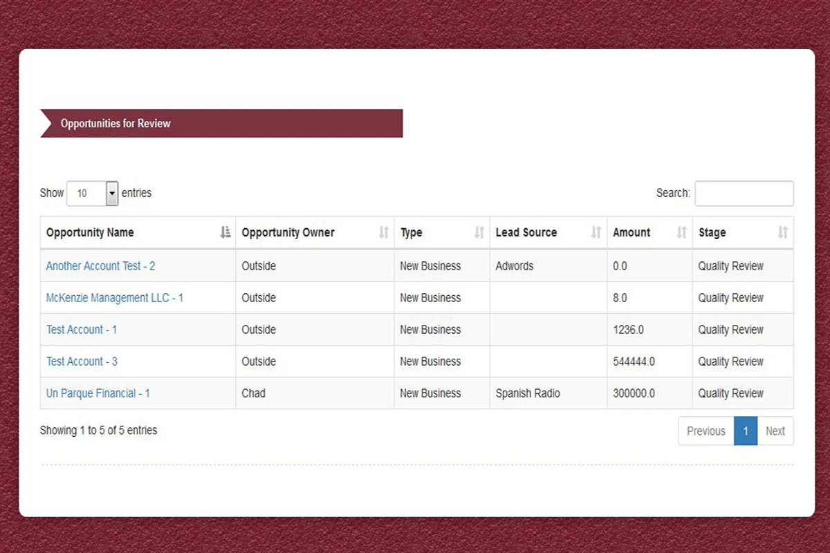The height and width of the screenshot is (553, 830).
Task: Open the entries-per-page dropdown
Action: 111,194
